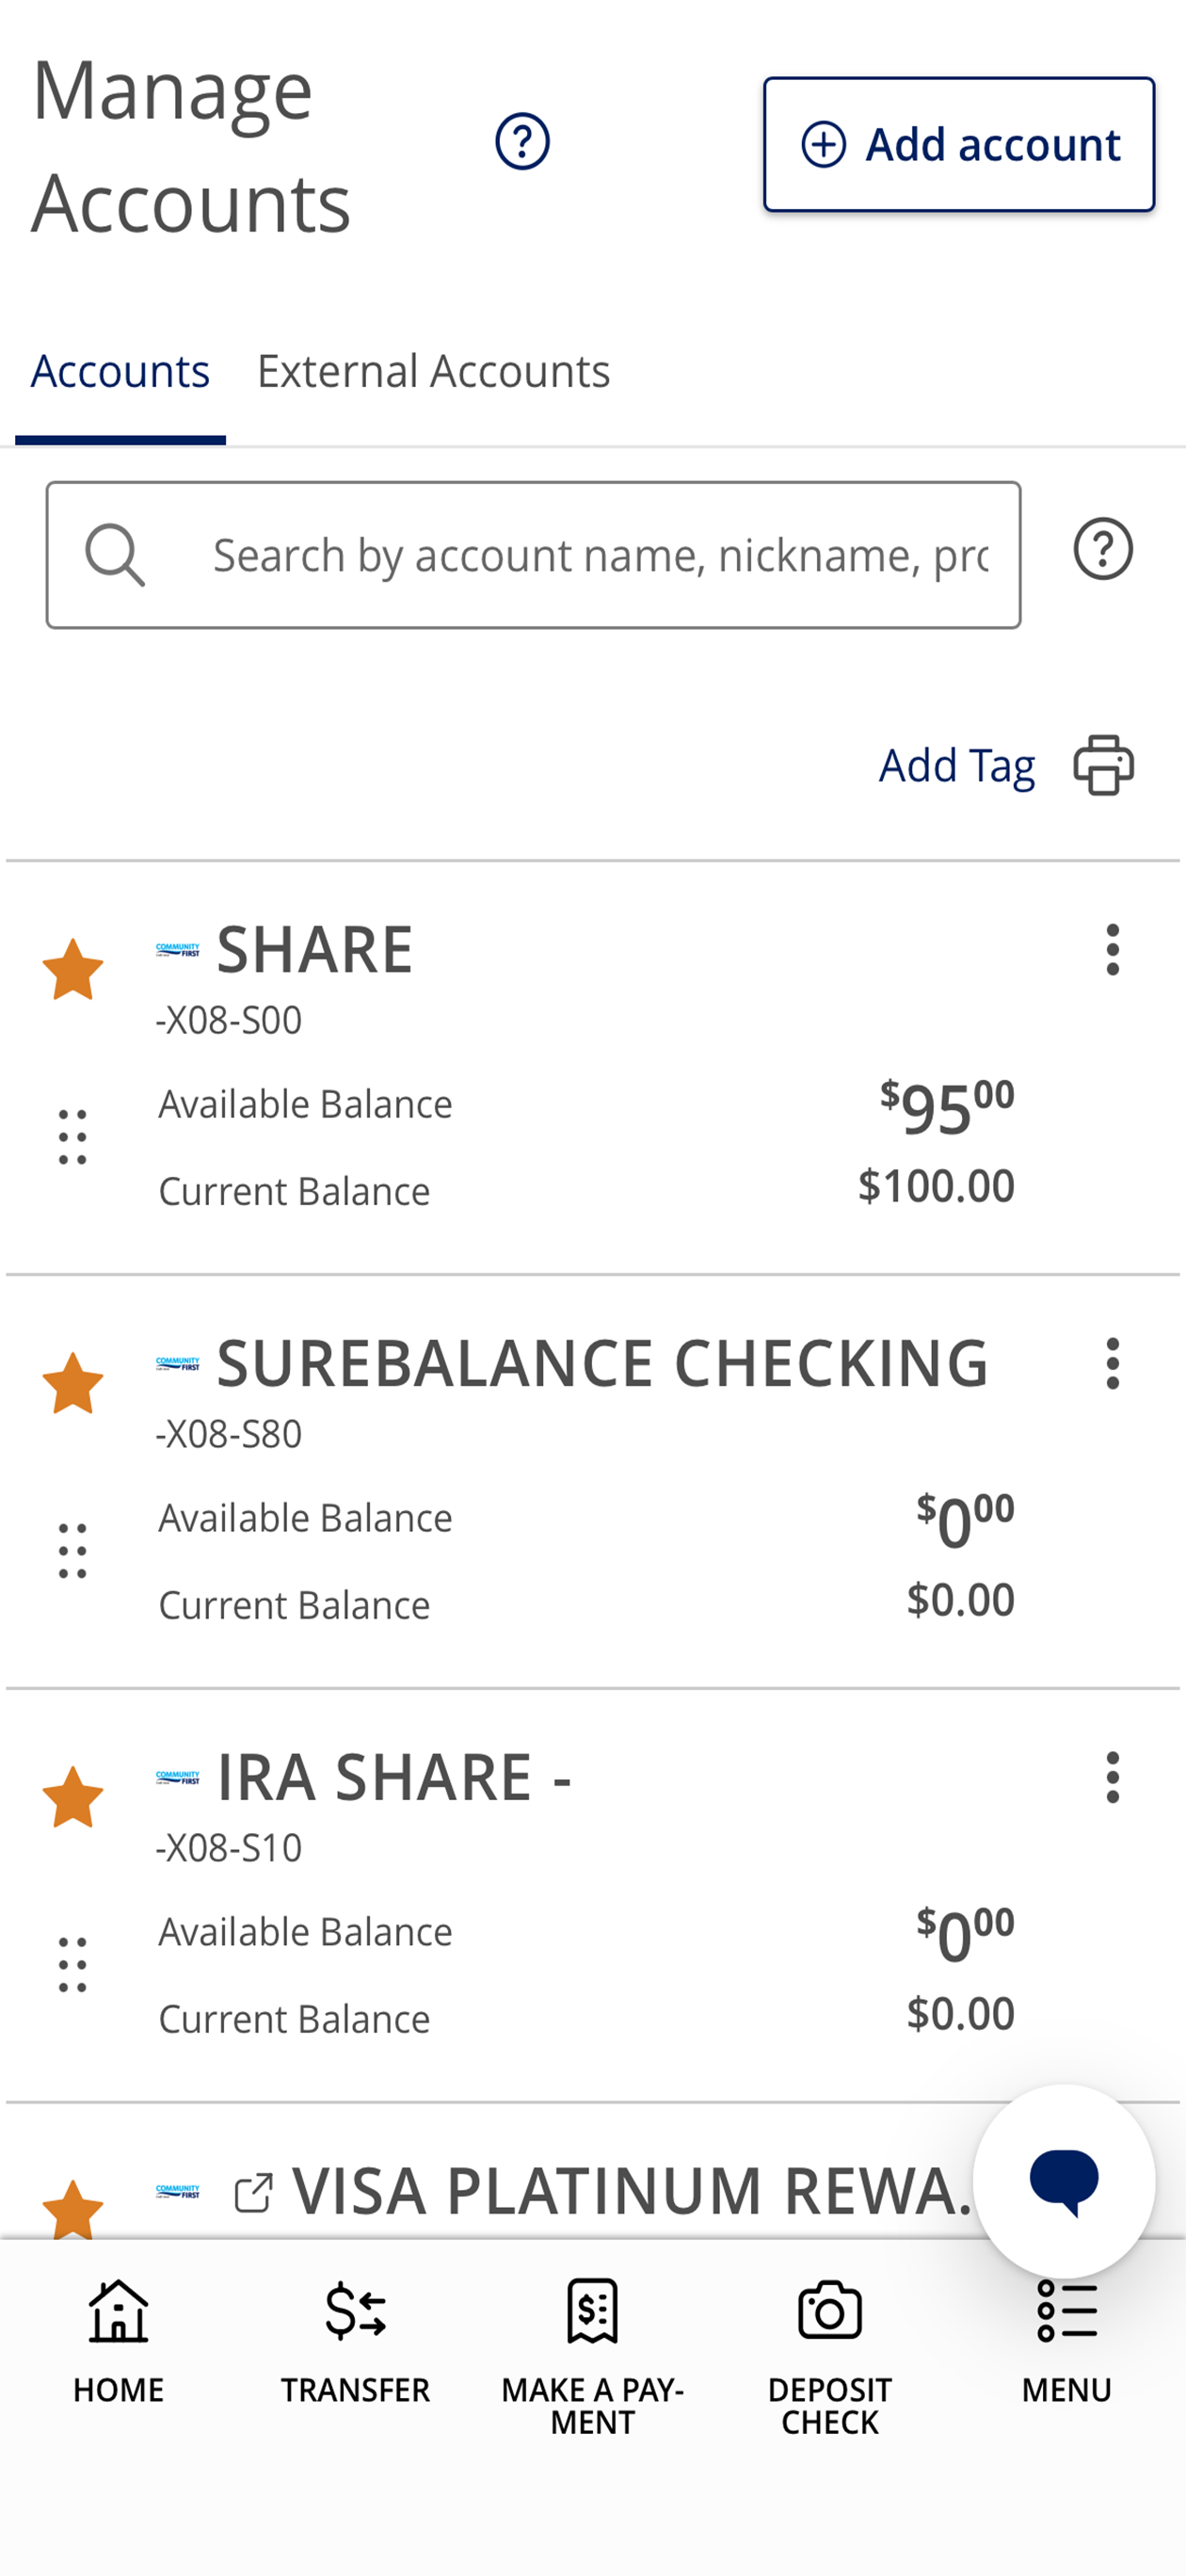Open the chat bubble assistant
Screen dimensions: 1186x2576
(1064, 2181)
